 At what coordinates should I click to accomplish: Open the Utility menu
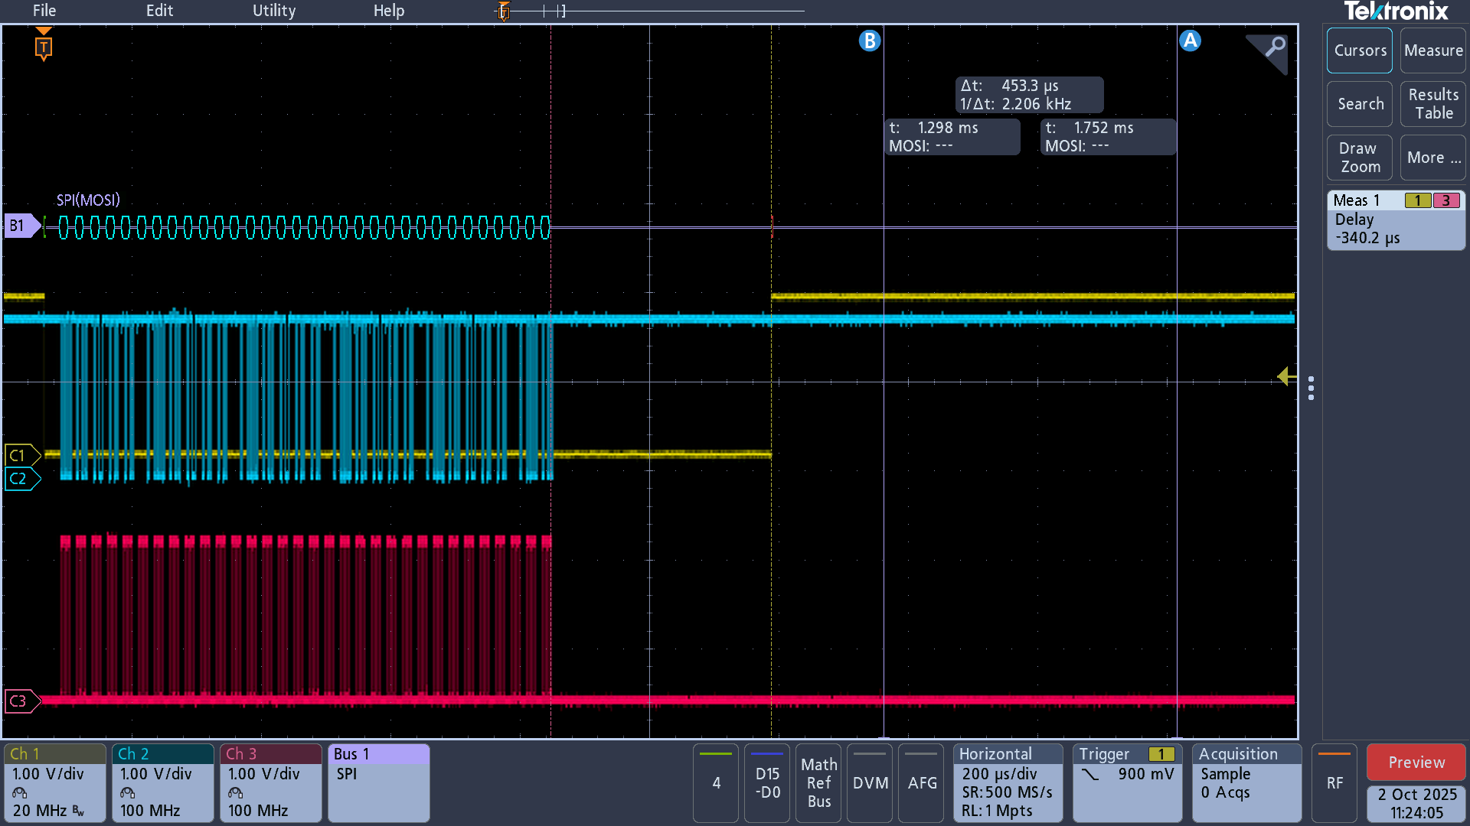point(274,11)
